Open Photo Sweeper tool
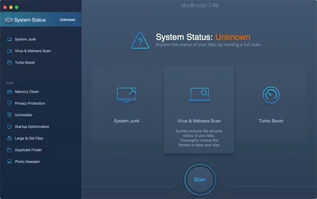The image size is (317, 199). pos(27,161)
